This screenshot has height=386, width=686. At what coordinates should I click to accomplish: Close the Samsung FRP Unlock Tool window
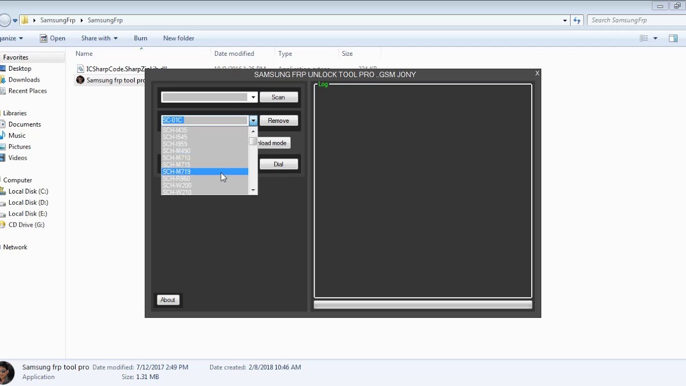(537, 73)
